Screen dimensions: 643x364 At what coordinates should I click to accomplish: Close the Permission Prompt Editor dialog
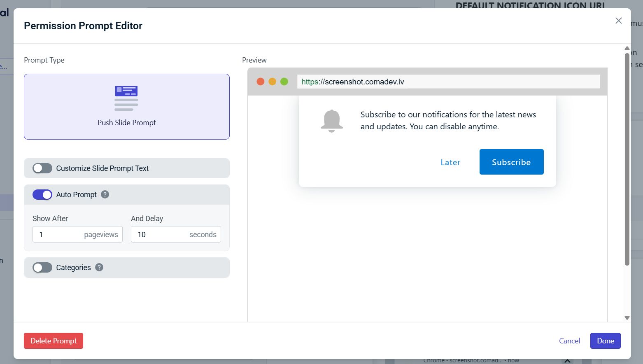tap(618, 21)
